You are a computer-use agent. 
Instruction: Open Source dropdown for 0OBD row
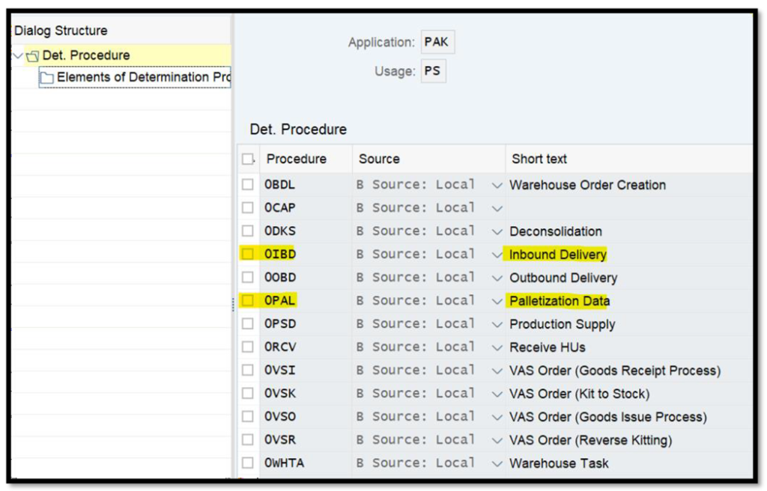[x=497, y=278]
